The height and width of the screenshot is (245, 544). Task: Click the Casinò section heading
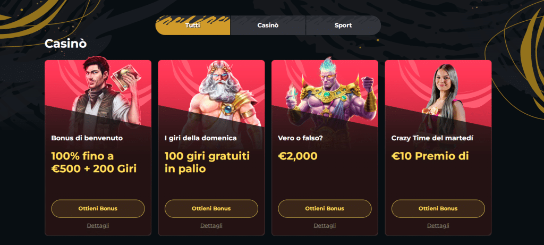pyautogui.click(x=65, y=44)
